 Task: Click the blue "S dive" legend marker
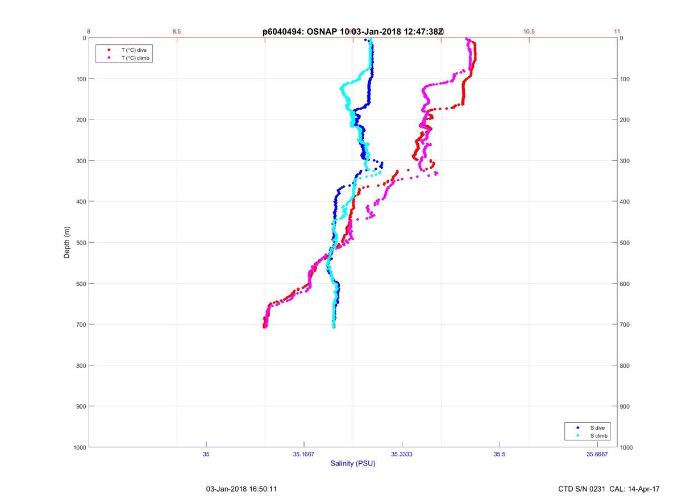tap(578, 427)
